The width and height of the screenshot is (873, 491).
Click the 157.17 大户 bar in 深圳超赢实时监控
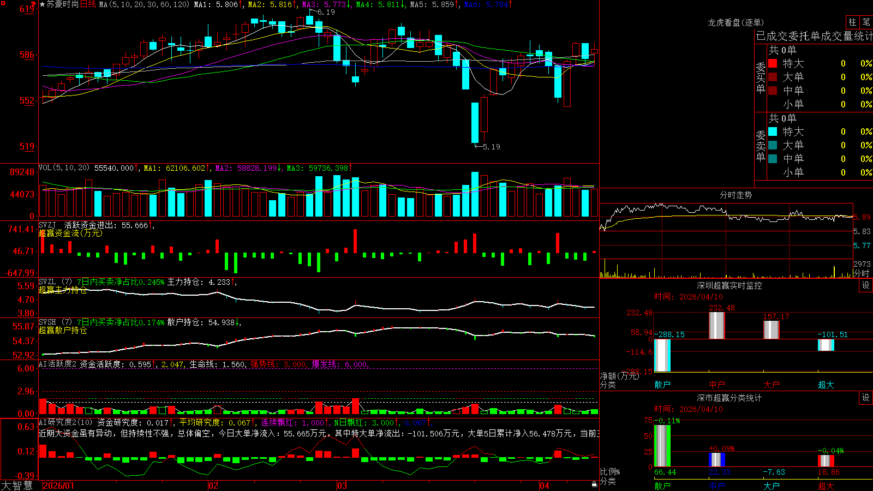pyautogui.click(x=772, y=330)
